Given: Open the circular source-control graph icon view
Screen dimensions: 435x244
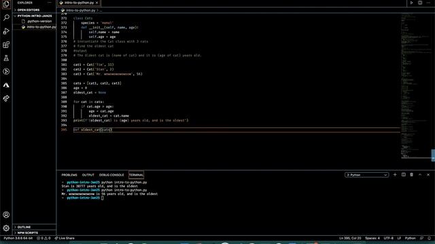Looking at the screenshot, I should tap(6, 72).
